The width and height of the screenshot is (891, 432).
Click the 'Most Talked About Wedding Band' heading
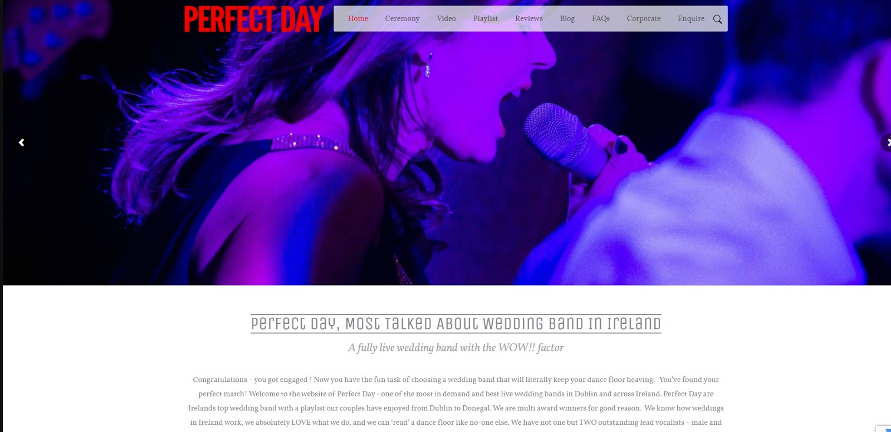pyautogui.click(x=456, y=323)
